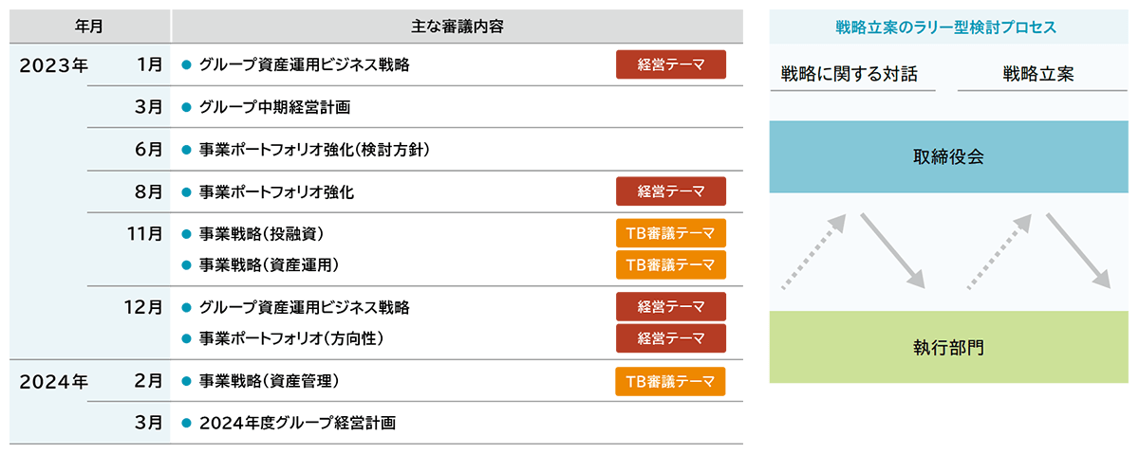Select the TB審議テーマ badge beside 事業戦略(投融資)
This screenshot has height=454, width=1139.
(671, 233)
